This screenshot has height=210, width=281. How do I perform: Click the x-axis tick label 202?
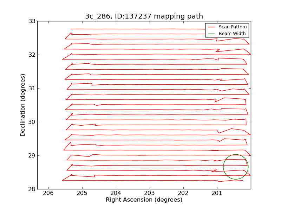183,193
